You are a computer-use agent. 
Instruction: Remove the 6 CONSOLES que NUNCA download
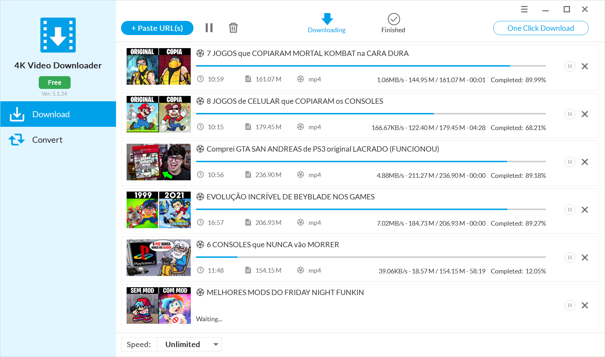[x=585, y=257]
